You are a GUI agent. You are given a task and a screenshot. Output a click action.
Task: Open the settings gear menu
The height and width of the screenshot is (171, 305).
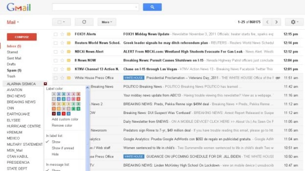pyautogui.click(x=294, y=22)
